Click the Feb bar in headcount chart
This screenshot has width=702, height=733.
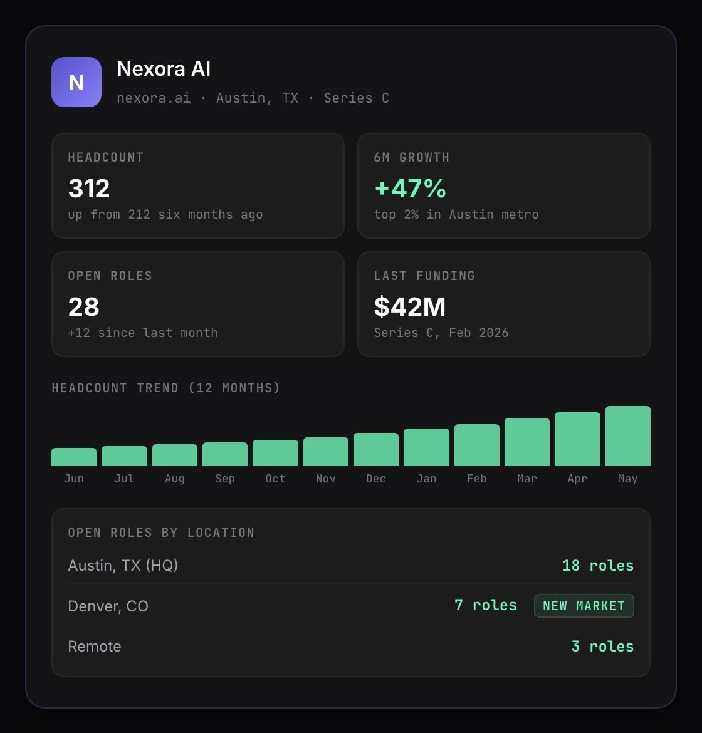pyautogui.click(x=477, y=445)
